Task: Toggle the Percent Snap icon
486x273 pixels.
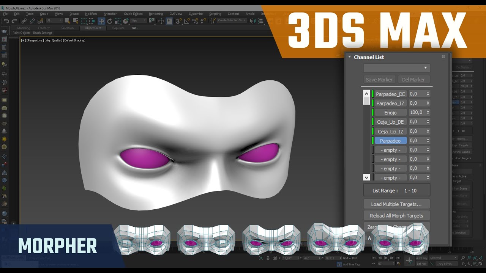Action: tap(195, 21)
